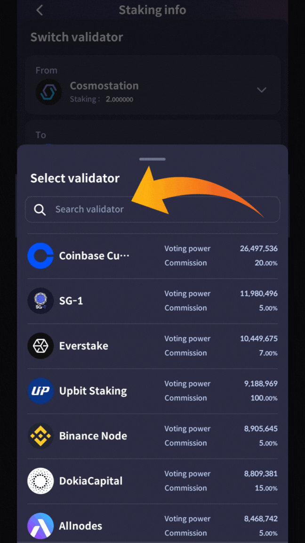Choose Binance Node from the list

(x=93, y=436)
